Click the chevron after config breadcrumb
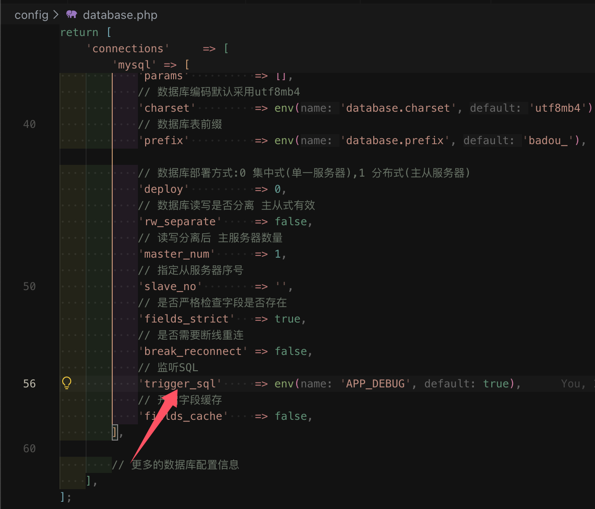The image size is (595, 509). coord(56,14)
